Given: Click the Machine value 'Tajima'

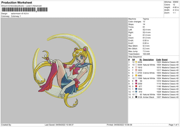Looking at the screenshot, I should (x=146, y=19).
